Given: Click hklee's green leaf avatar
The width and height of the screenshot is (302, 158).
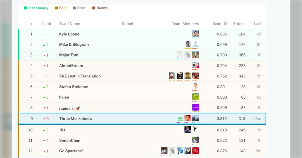Looking at the screenshot, I should click(x=196, y=97).
